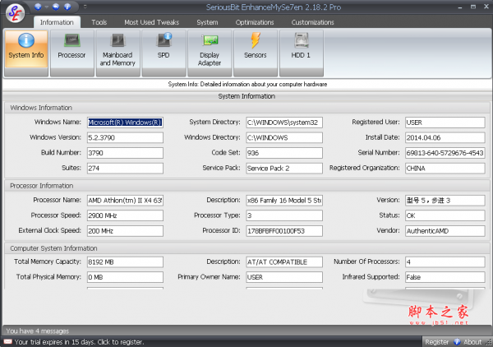Click the Suites field showing 274
This screenshot has height=347, width=493.
pos(125,168)
